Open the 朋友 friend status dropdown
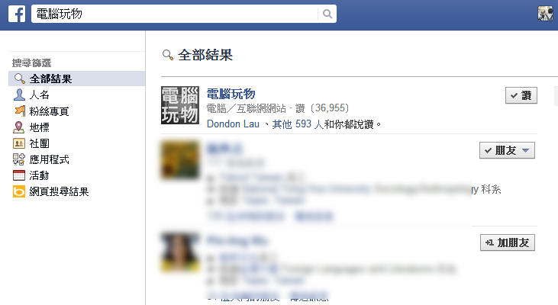Viewport: 558px width, 305px height. click(507, 150)
